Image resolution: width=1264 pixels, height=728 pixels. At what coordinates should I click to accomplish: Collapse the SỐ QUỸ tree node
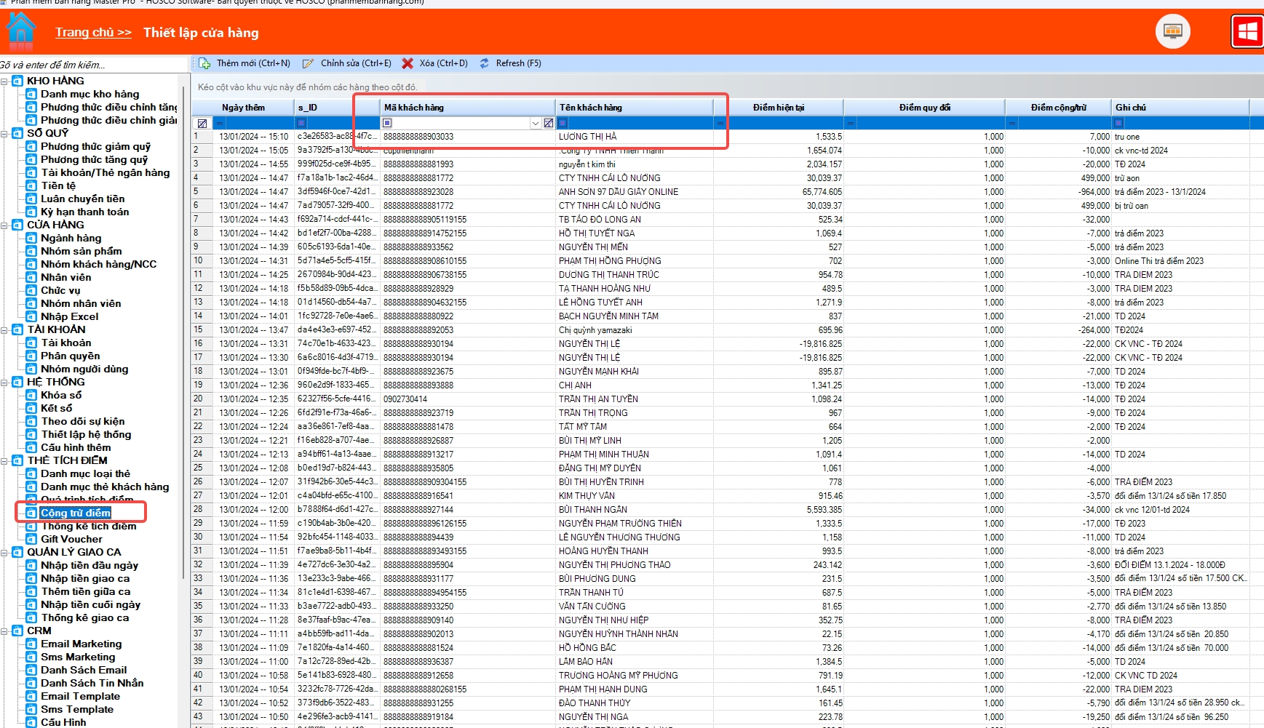pos(5,134)
